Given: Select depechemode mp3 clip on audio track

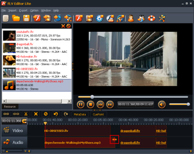Looking at the screenshot, I should pos(80,142).
